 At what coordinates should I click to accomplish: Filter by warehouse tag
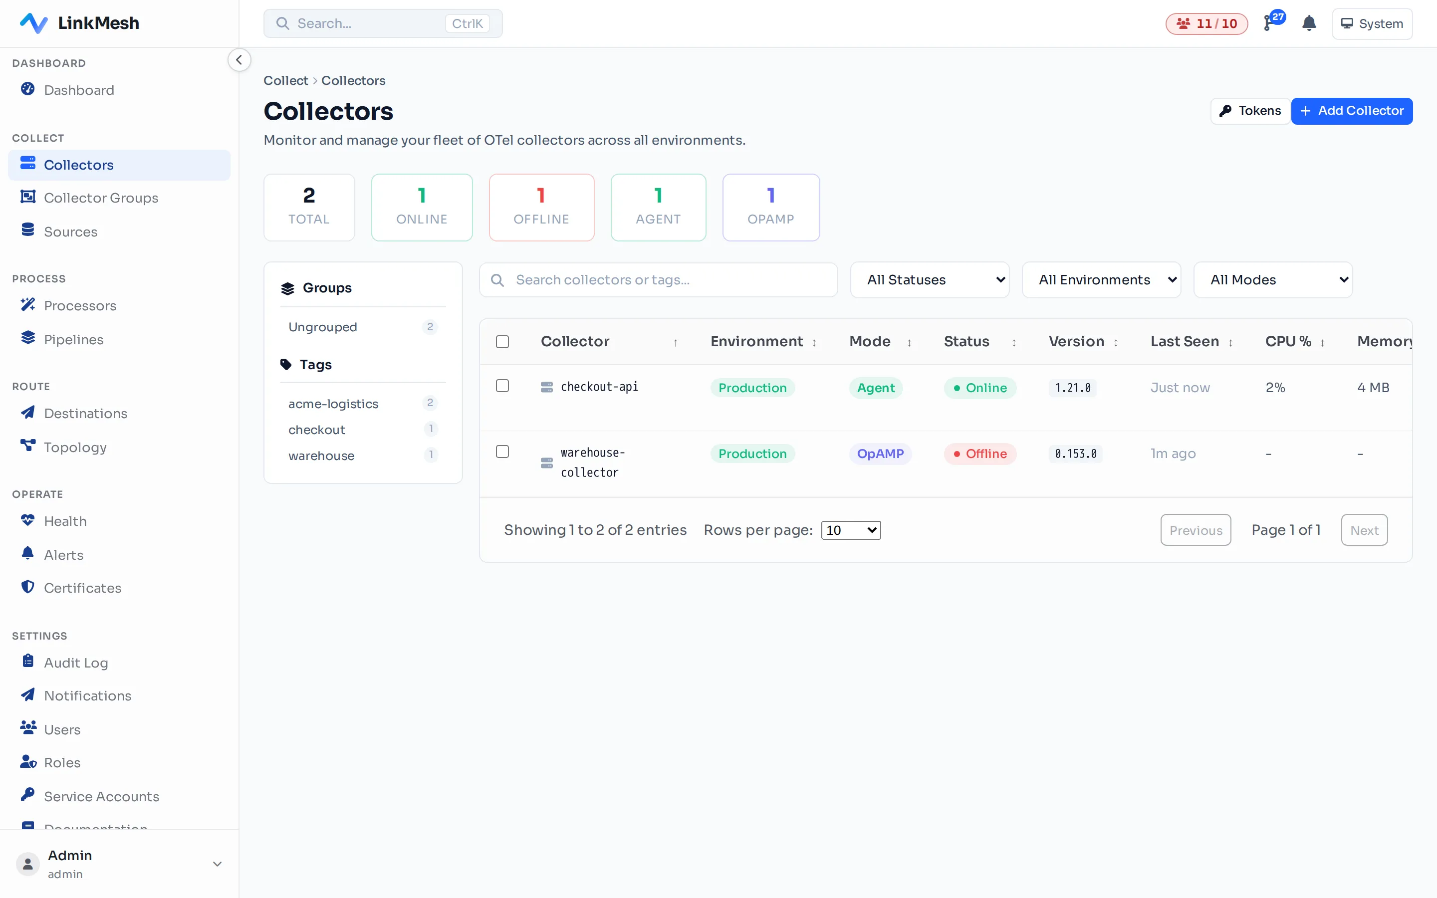click(363, 455)
